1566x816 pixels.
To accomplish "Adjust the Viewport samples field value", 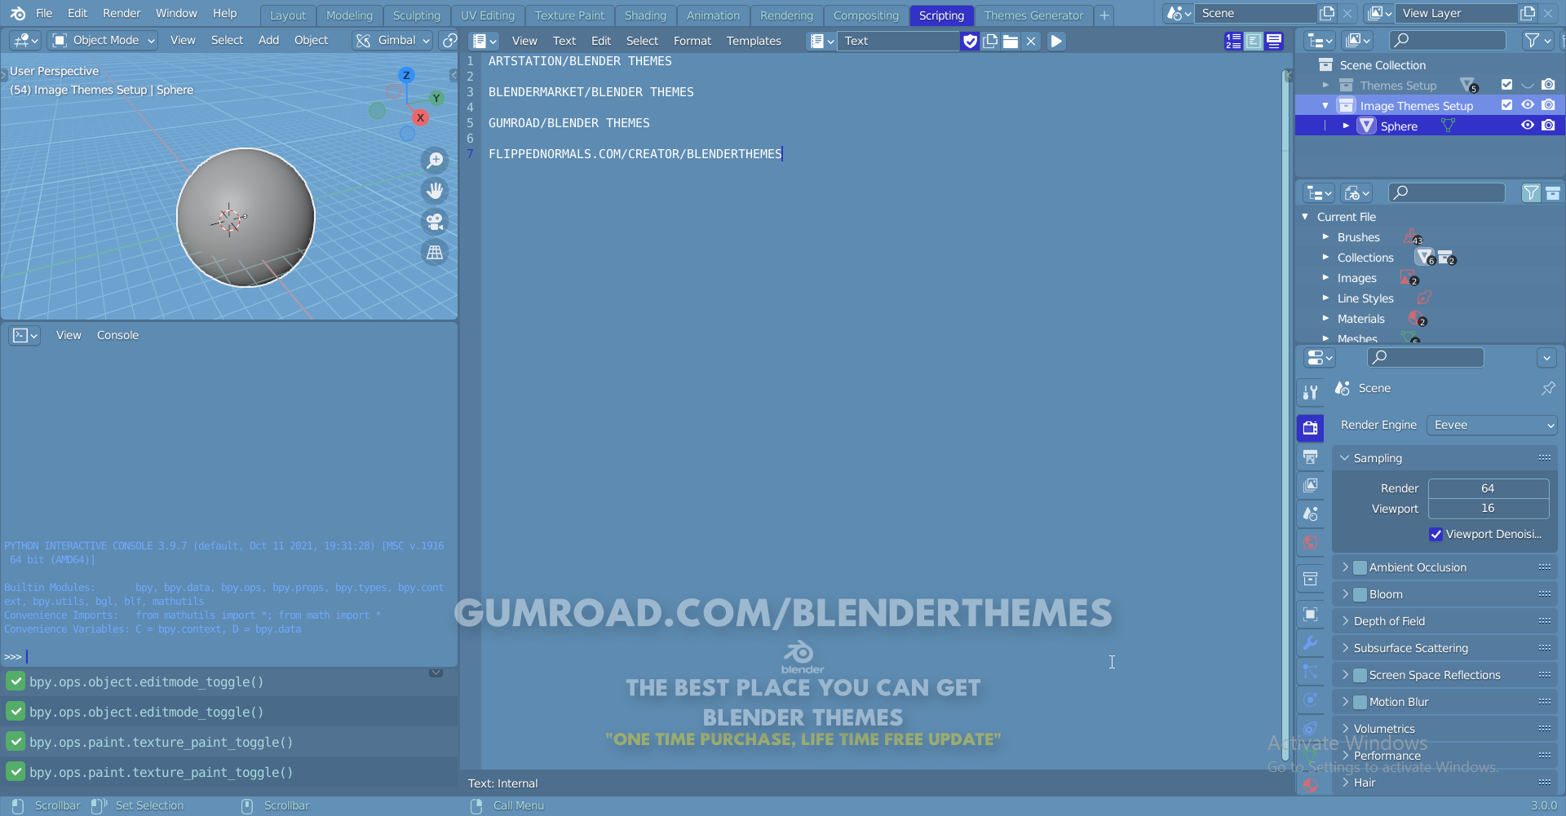I will pos(1489,509).
